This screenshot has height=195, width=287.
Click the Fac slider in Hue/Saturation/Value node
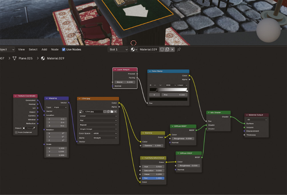153,178
